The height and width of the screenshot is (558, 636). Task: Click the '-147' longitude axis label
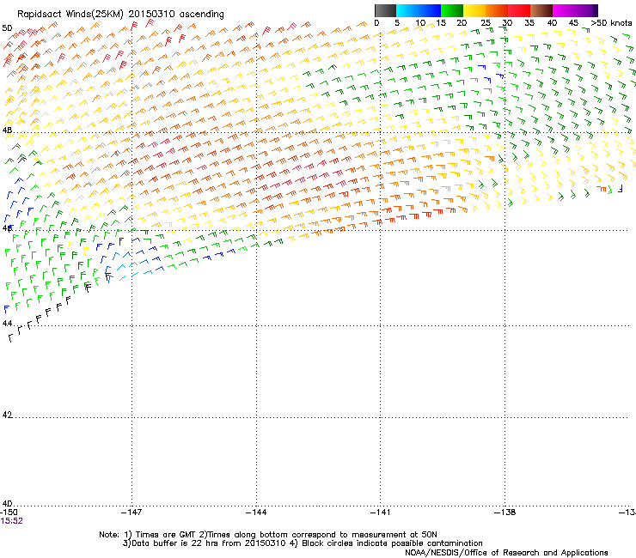(131, 513)
